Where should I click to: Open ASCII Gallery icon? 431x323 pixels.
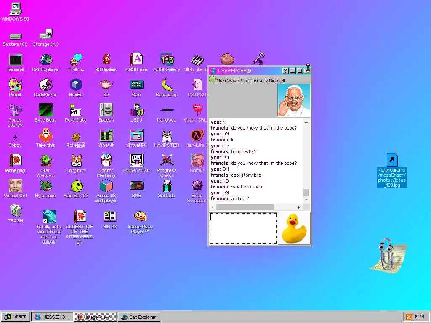pos(167,60)
